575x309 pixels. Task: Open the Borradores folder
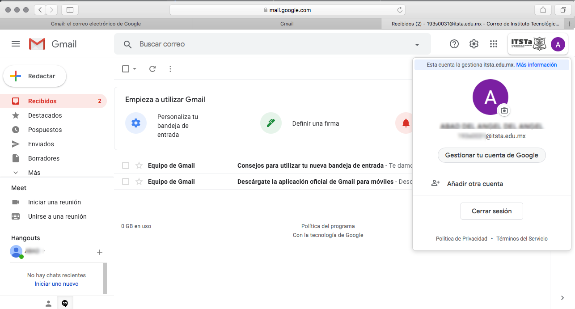54,158
